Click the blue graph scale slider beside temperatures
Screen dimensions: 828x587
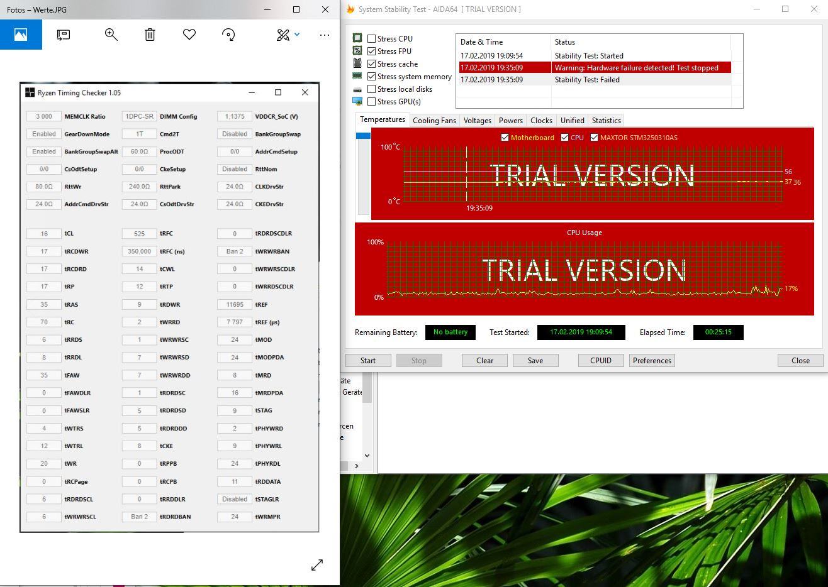[x=363, y=136]
